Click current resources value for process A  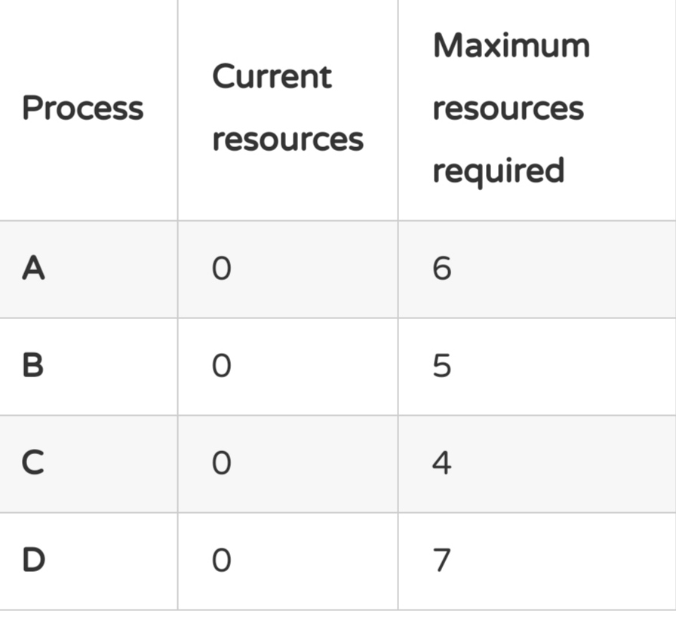point(221,269)
